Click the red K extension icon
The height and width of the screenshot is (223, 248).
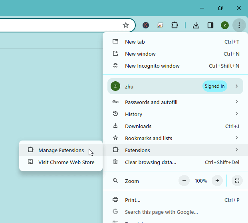click(146, 25)
